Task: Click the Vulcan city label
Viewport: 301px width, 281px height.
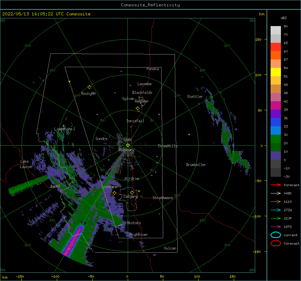Action: click(170, 248)
